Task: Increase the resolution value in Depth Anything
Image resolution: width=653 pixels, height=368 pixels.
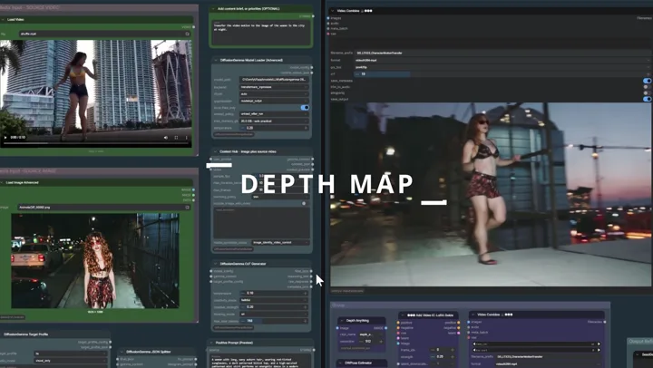Action: click(x=381, y=342)
